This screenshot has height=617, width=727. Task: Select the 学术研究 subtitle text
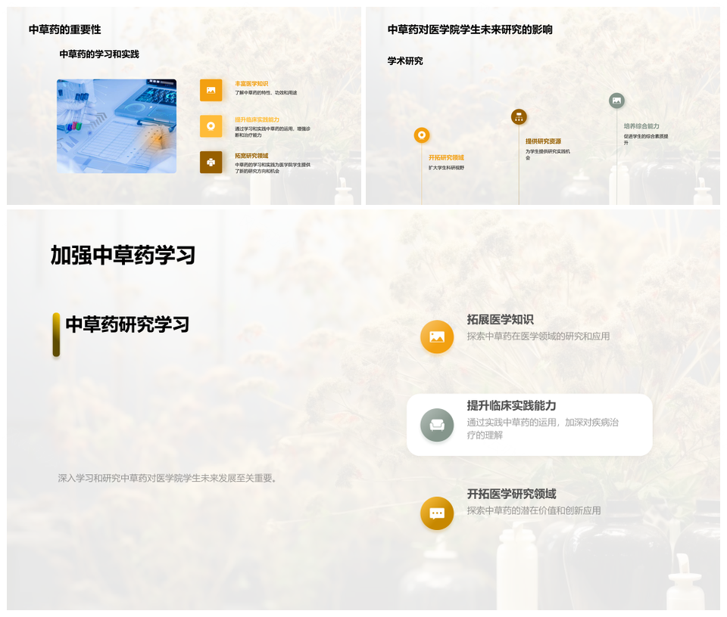pos(405,60)
